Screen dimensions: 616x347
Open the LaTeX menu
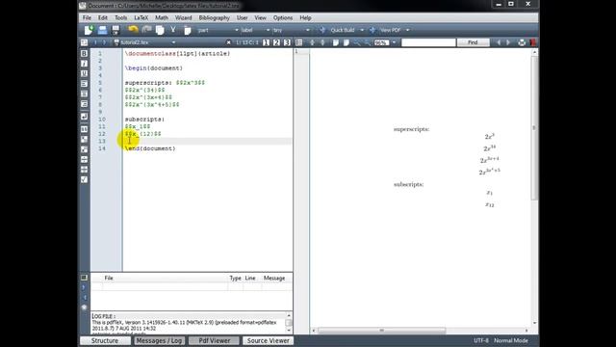click(x=141, y=17)
